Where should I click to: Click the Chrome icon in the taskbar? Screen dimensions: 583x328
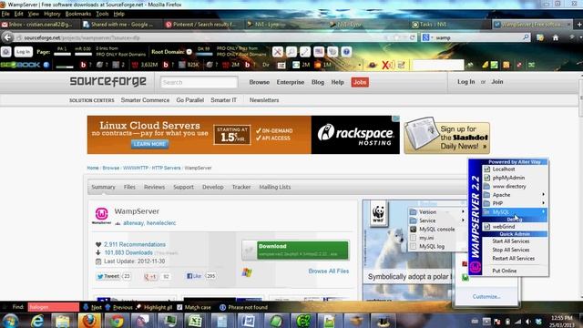[x=117, y=321]
